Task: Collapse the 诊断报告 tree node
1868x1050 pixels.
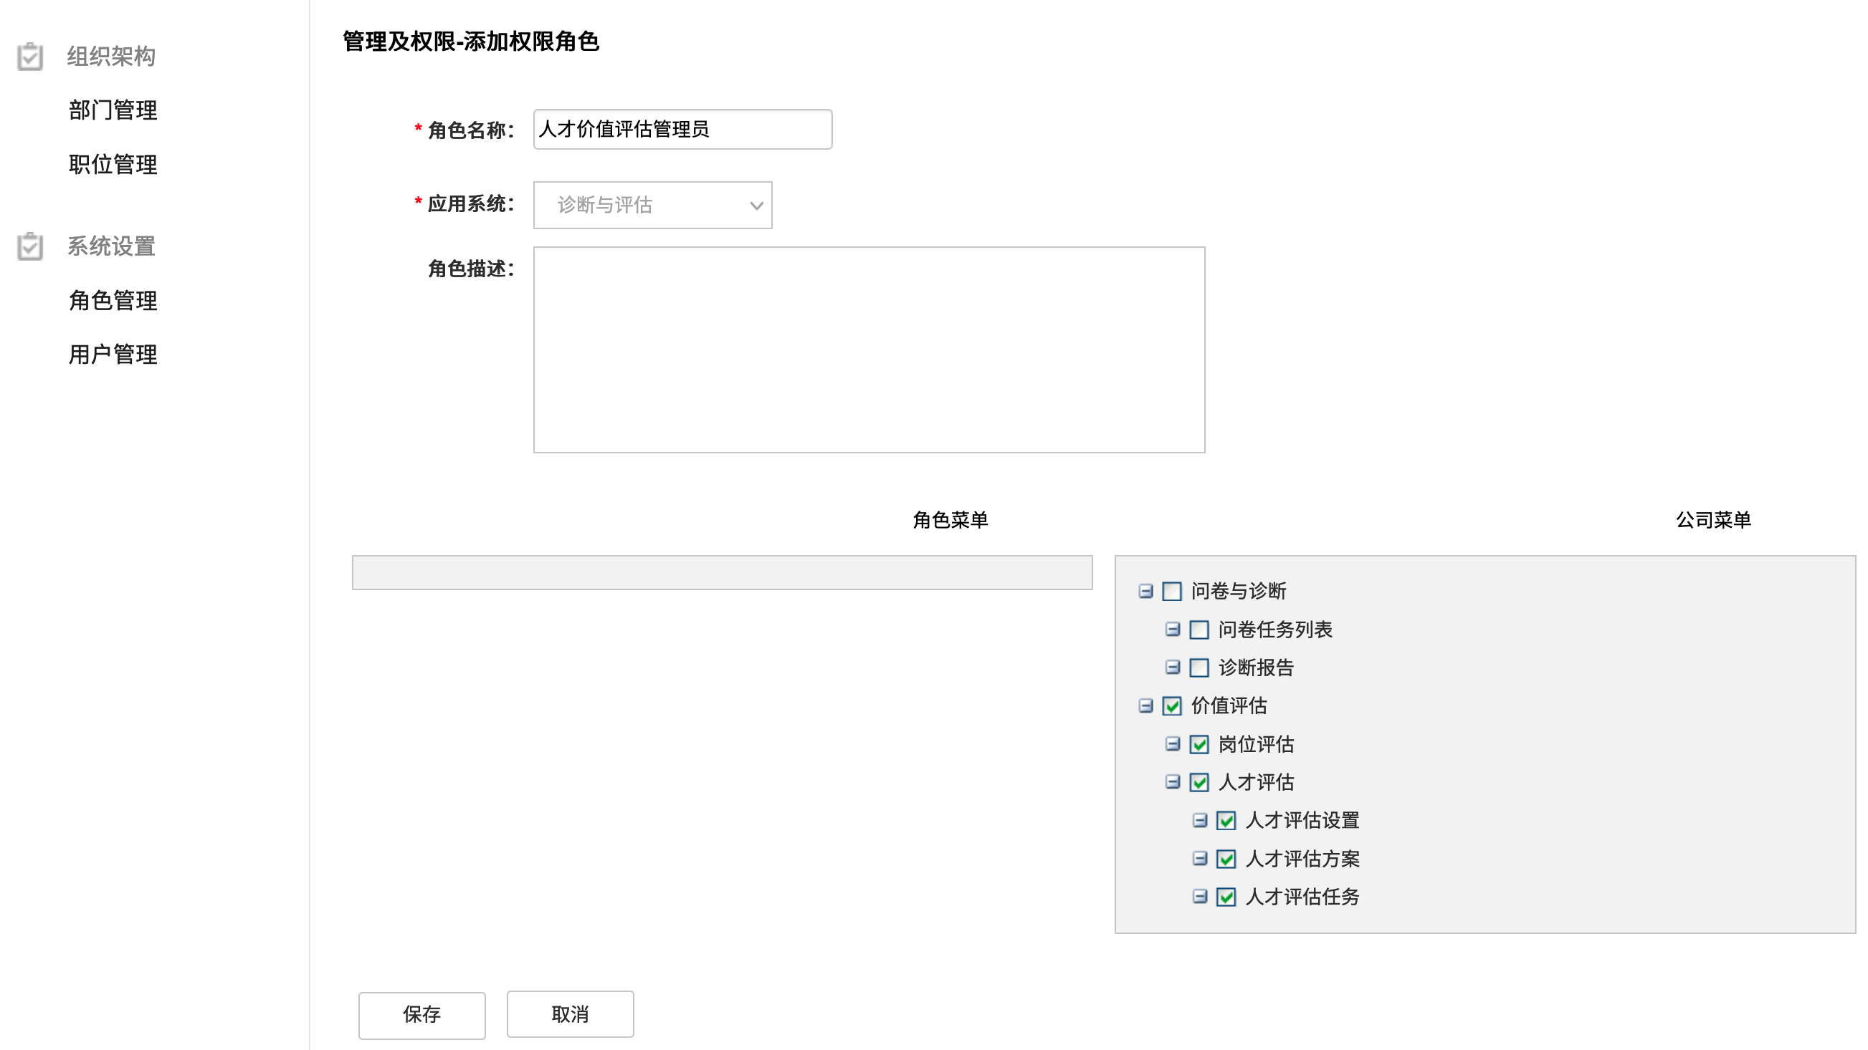Action: click(1173, 668)
